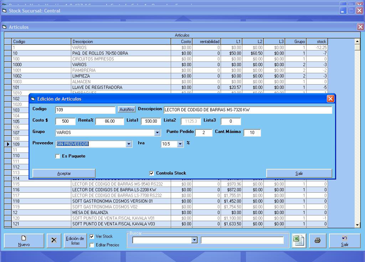The width and height of the screenshot is (365, 262).
Task: Click the AutoNro button
Action: (127, 109)
